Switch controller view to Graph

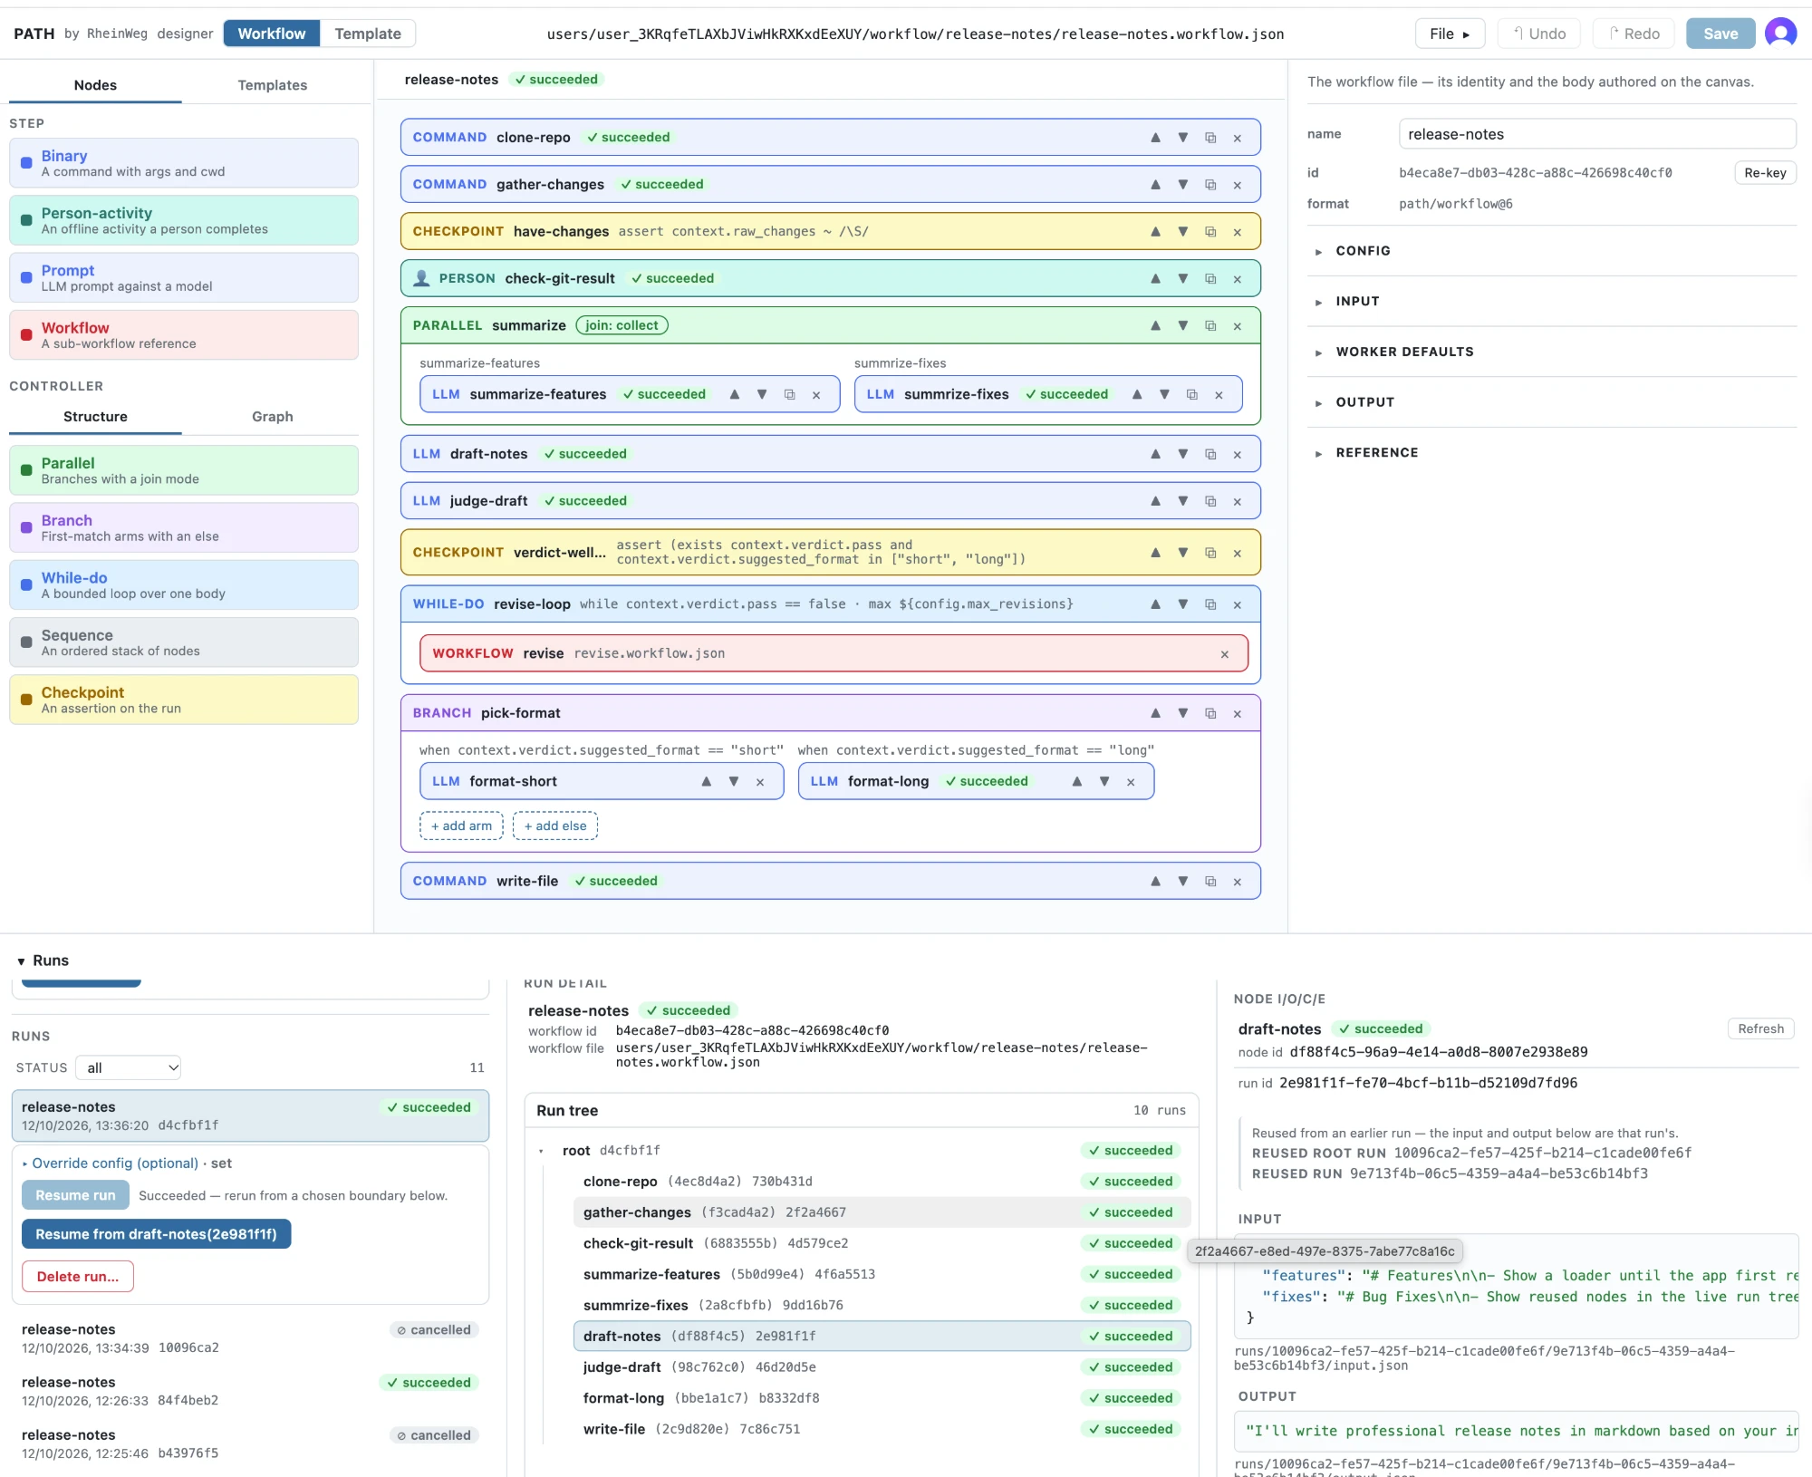click(272, 417)
